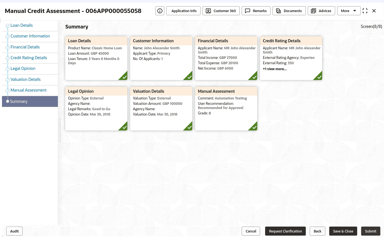Click green checkmark on Legal Opinion card

pyautogui.click(x=124, y=127)
